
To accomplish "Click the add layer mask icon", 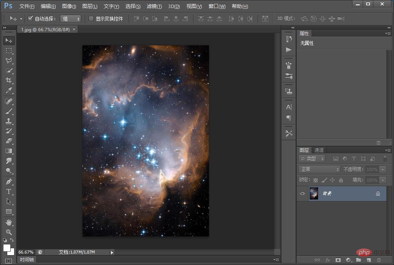I will coord(338,260).
